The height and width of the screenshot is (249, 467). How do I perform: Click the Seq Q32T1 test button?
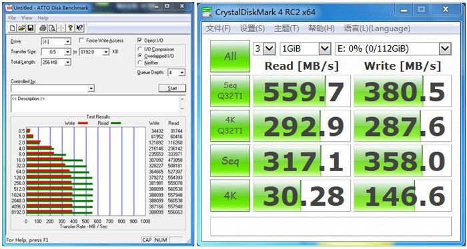click(230, 91)
